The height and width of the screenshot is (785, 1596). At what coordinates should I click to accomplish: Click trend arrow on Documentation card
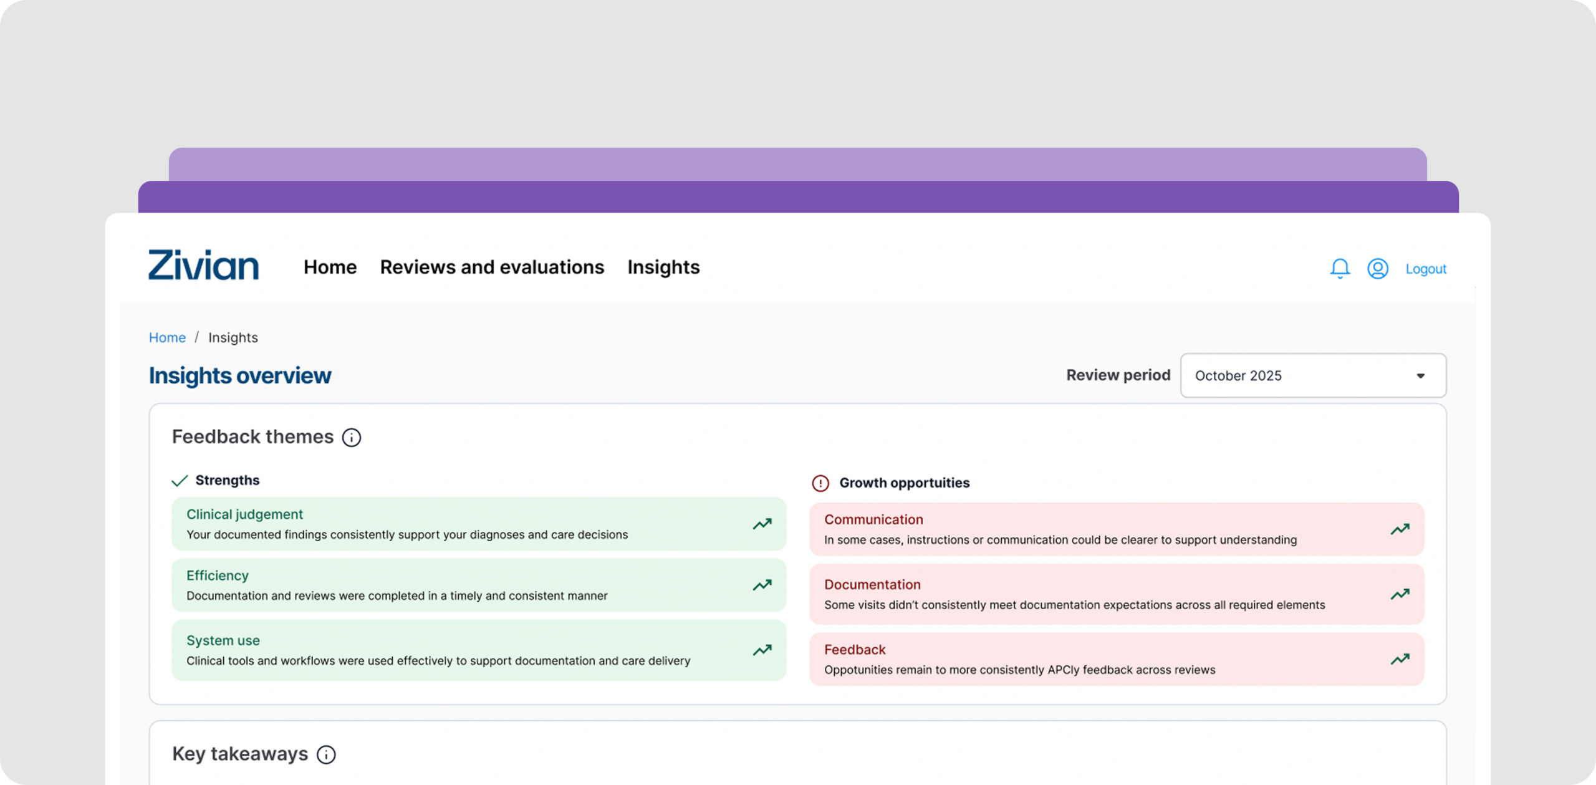(1400, 594)
